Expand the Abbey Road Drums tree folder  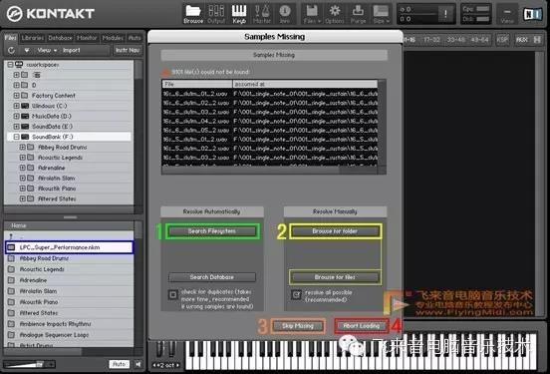(23, 148)
